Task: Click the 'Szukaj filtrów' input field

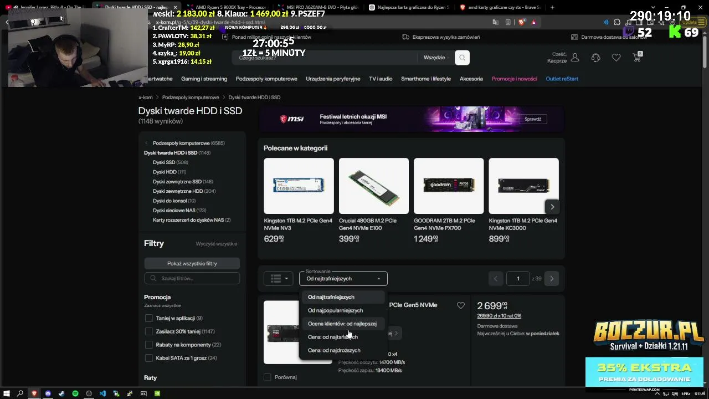Action: click(x=192, y=279)
